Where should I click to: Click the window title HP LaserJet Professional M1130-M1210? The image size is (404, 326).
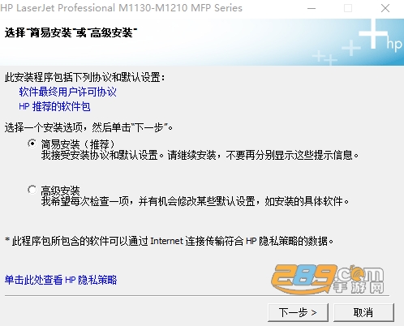[122, 8]
